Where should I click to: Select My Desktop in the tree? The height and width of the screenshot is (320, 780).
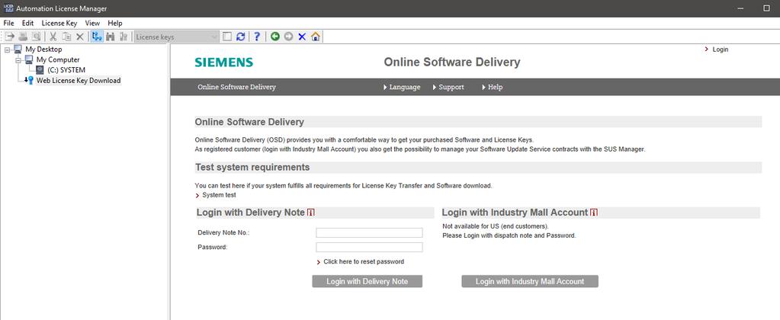[43, 50]
